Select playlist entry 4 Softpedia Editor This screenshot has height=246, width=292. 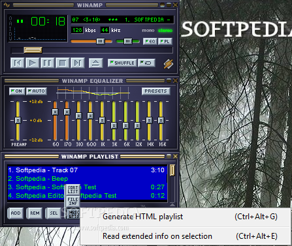(x=88, y=196)
